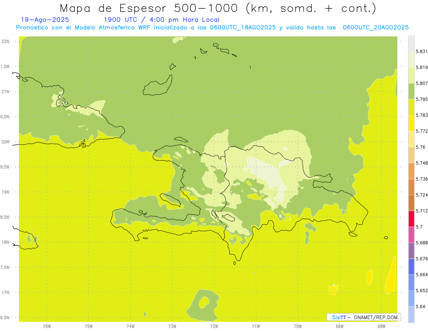The image size is (428, 331).
Task: Click the 19N latitude label
Action: click(6, 192)
